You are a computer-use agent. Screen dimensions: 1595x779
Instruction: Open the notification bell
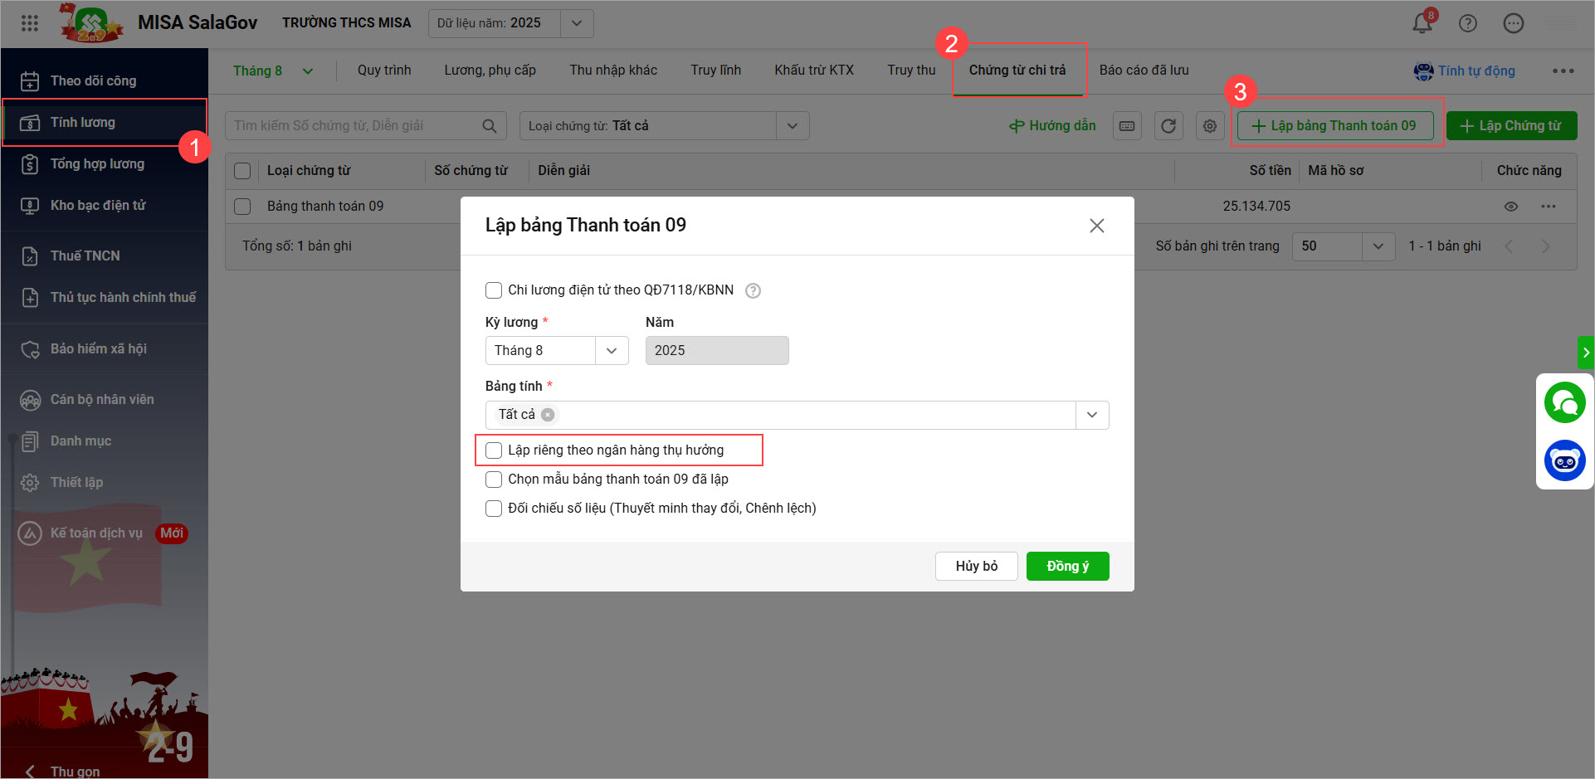(1422, 23)
